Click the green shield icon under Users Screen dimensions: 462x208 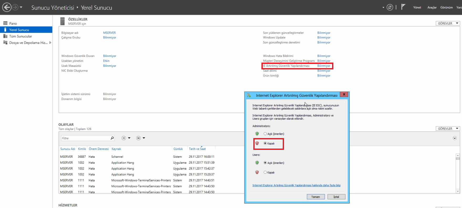(x=257, y=163)
